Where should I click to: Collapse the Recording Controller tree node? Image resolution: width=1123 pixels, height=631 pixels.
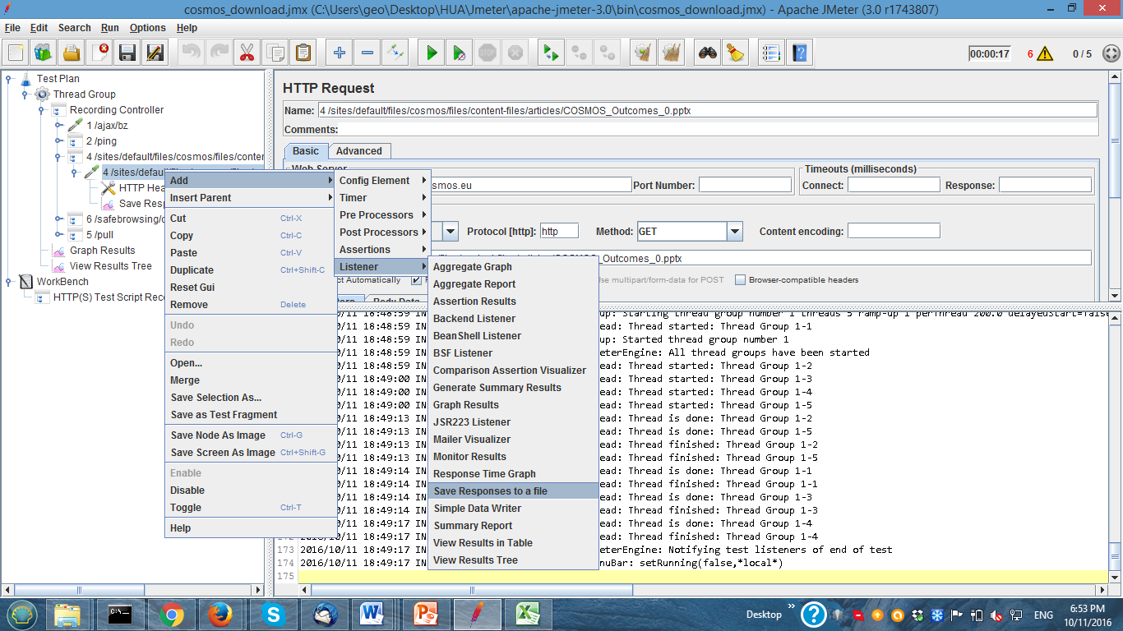(x=42, y=110)
